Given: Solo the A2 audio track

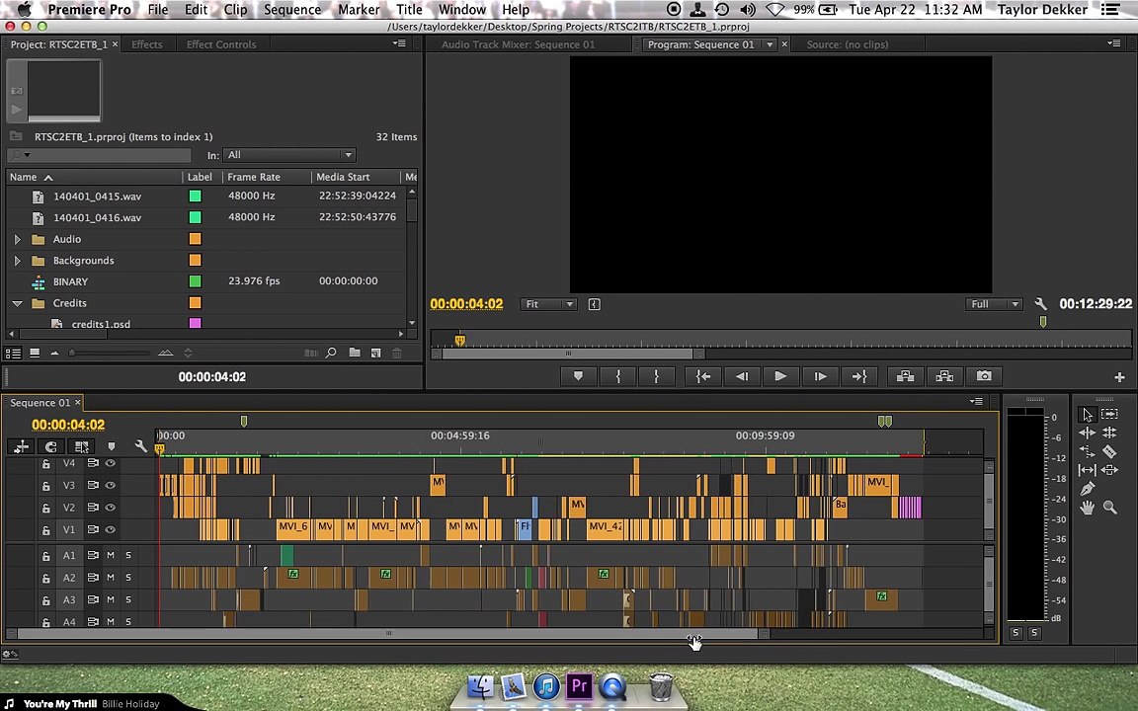Looking at the screenshot, I should click(x=128, y=578).
